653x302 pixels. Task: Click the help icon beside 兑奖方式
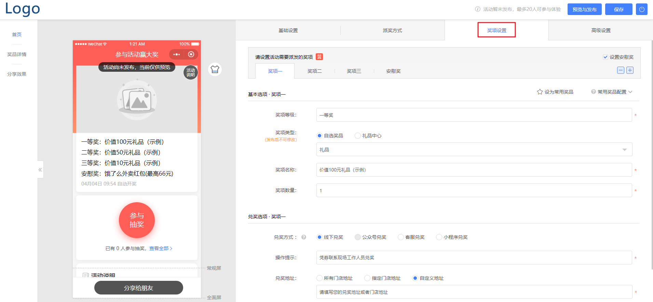click(x=304, y=237)
